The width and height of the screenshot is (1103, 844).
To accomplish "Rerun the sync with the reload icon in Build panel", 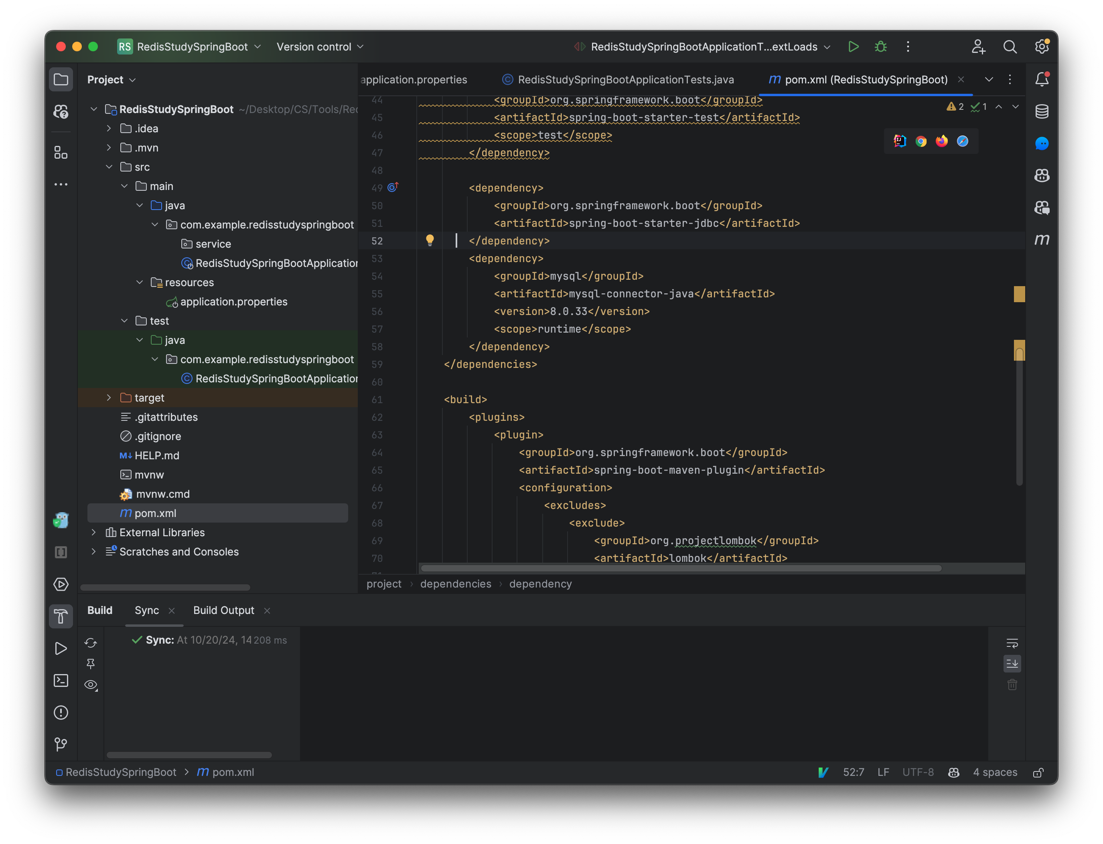I will [x=91, y=643].
